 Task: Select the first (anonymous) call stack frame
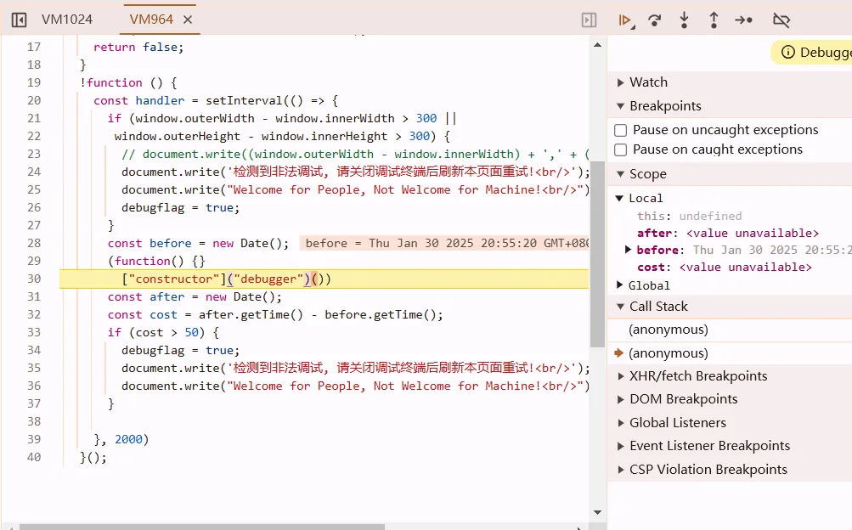pos(730,330)
